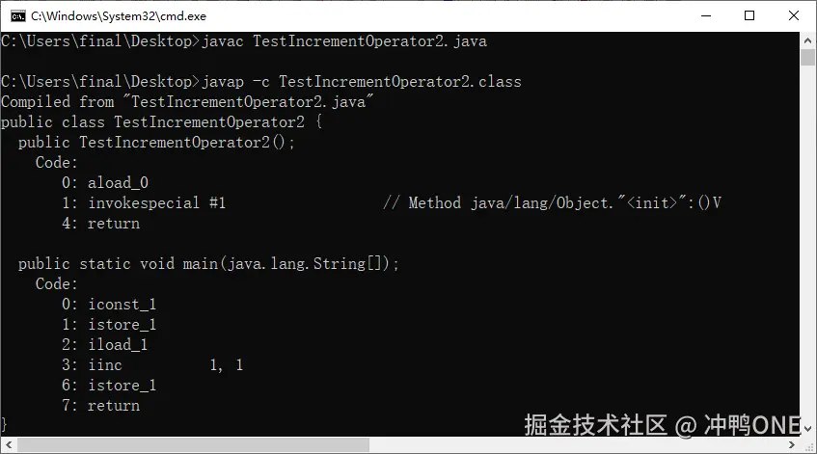This screenshot has height=454, width=817.
Task: Click the iinc 1, 1 bytecode line
Action: coord(152,365)
